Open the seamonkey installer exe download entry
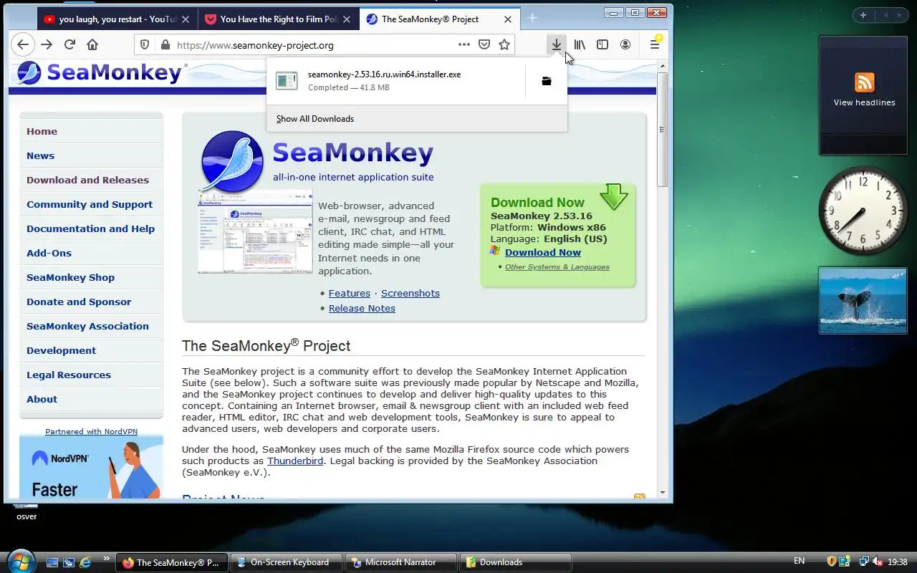This screenshot has width=917, height=573. pos(395,81)
